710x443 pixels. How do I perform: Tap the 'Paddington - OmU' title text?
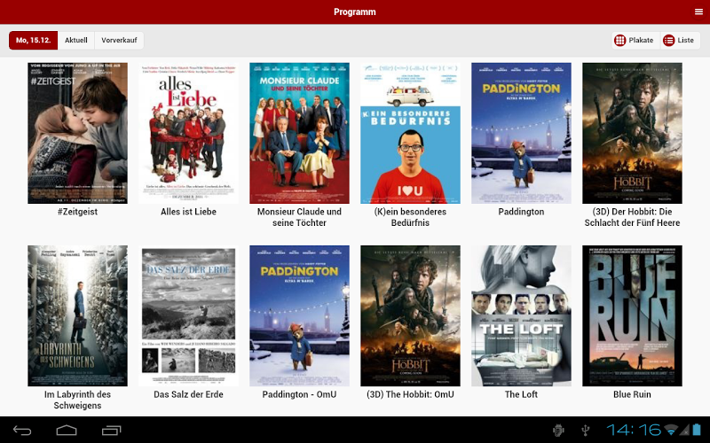(299, 394)
